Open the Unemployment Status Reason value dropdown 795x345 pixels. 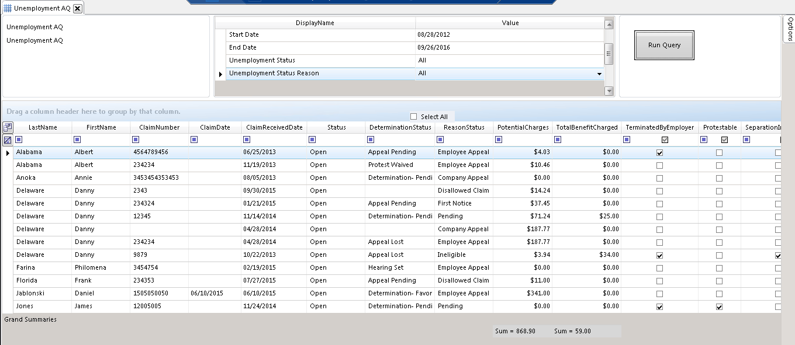tap(599, 74)
